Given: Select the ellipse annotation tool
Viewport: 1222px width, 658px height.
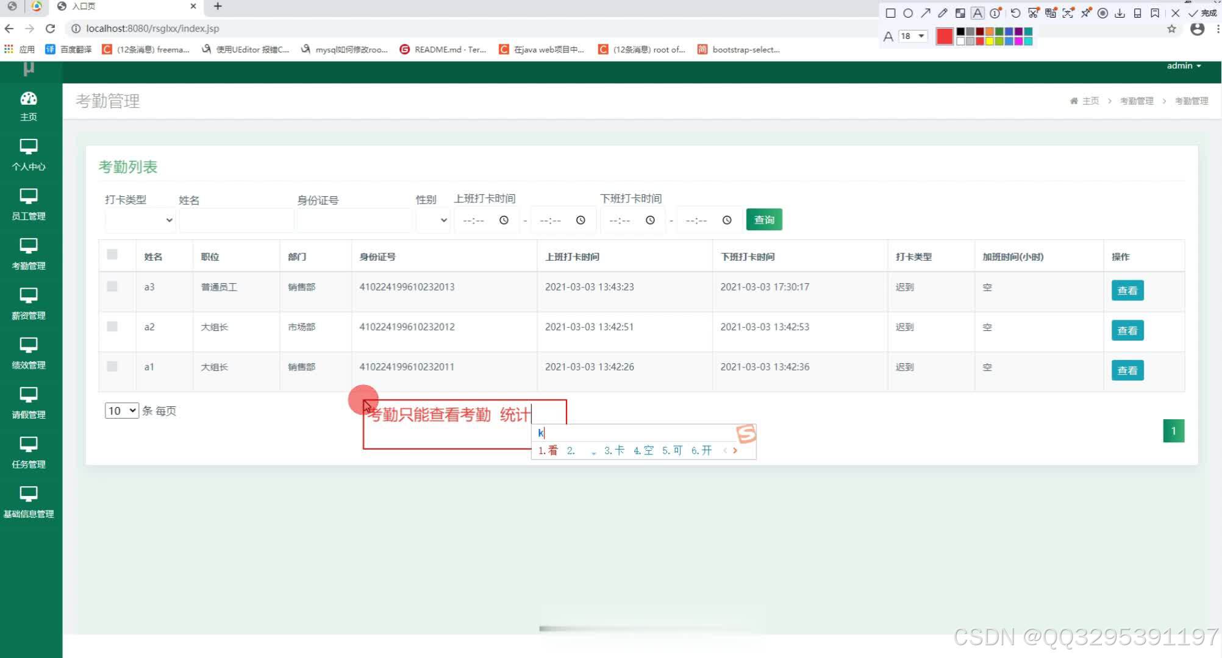Looking at the screenshot, I should tap(908, 13).
